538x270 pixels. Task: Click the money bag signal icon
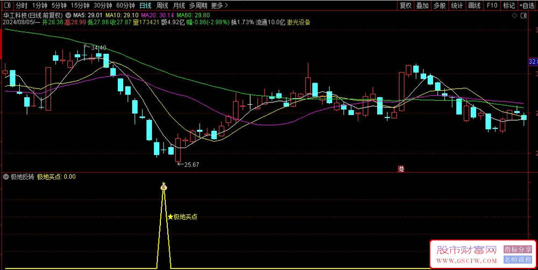(164, 186)
